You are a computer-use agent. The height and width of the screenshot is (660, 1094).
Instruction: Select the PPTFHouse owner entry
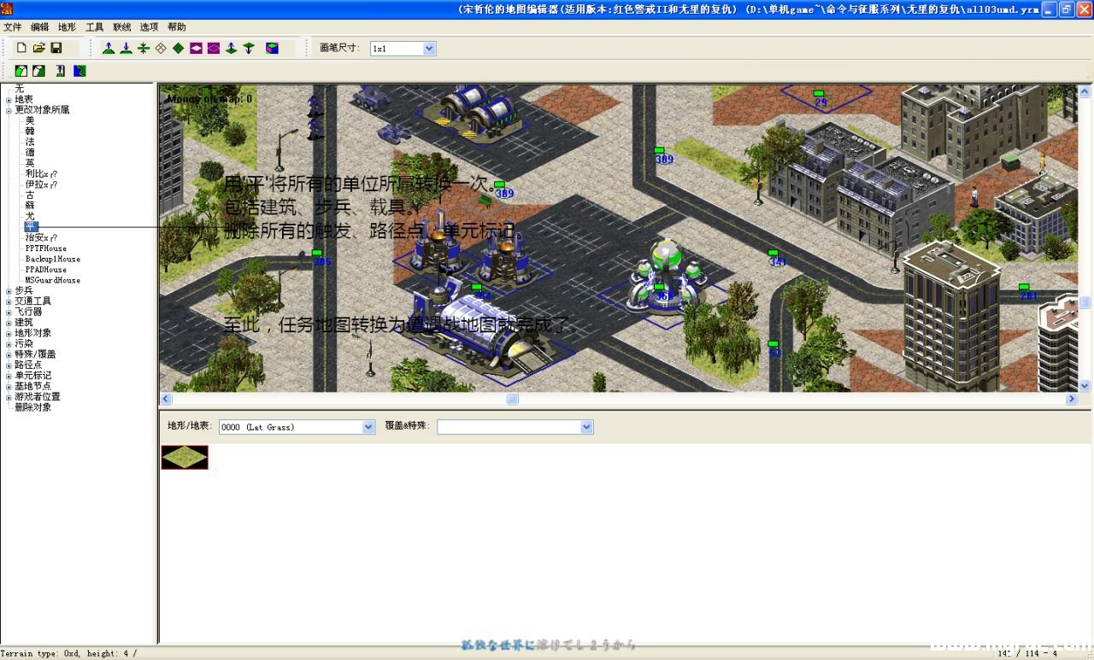pyautogui.click(x=46, y=248)
